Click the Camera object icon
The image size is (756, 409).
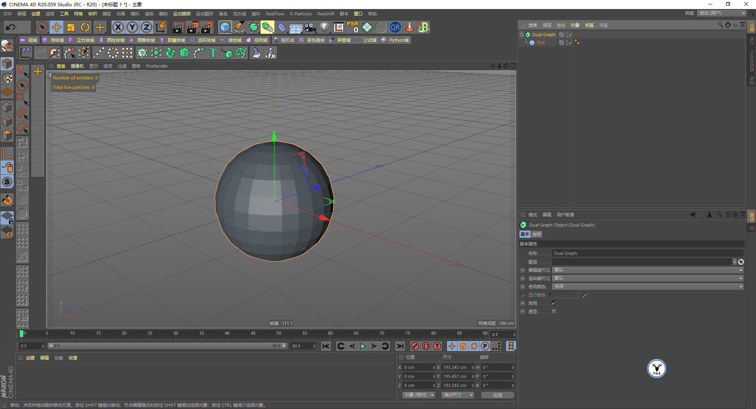pos(310,27)
